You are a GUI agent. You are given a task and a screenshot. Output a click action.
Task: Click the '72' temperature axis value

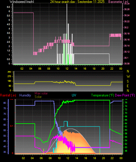(x=126, y=109)
